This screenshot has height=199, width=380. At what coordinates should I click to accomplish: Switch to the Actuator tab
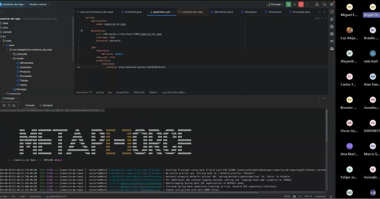point(48,105)
